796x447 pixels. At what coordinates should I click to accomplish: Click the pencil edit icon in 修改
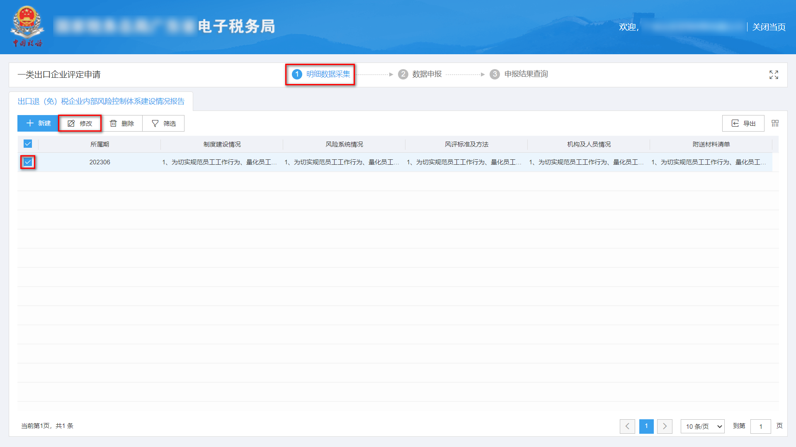(71, 123)
